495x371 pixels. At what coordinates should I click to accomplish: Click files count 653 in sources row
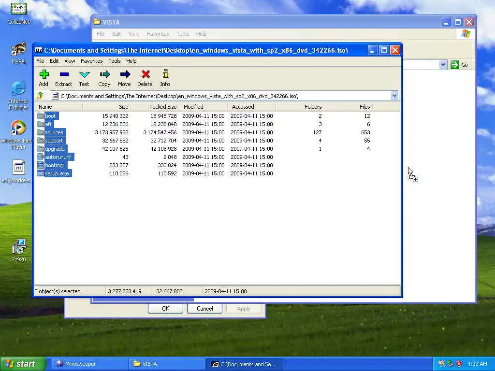pos(365,132)
